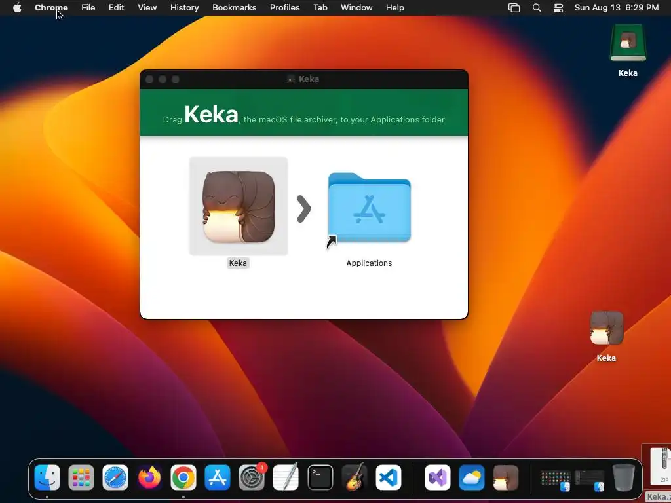This screenshot has height=503, width=671.
Task: Select the Keka app icon in installer window
Action: click(x=239, y=206)
